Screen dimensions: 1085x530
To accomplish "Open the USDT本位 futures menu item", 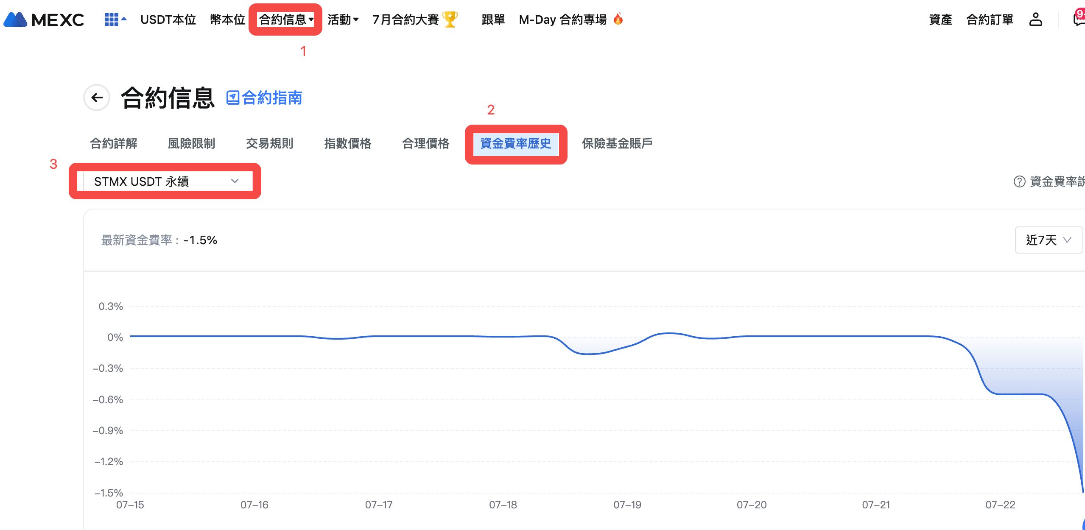I will [168, 20].
